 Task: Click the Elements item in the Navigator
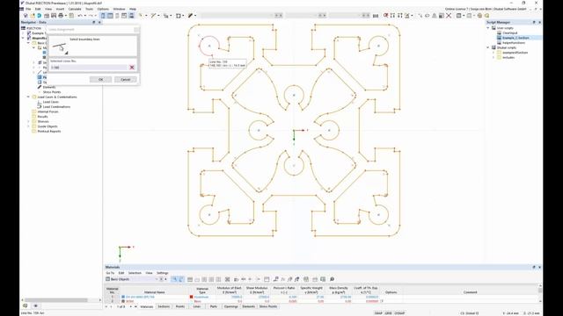point(49,87)
